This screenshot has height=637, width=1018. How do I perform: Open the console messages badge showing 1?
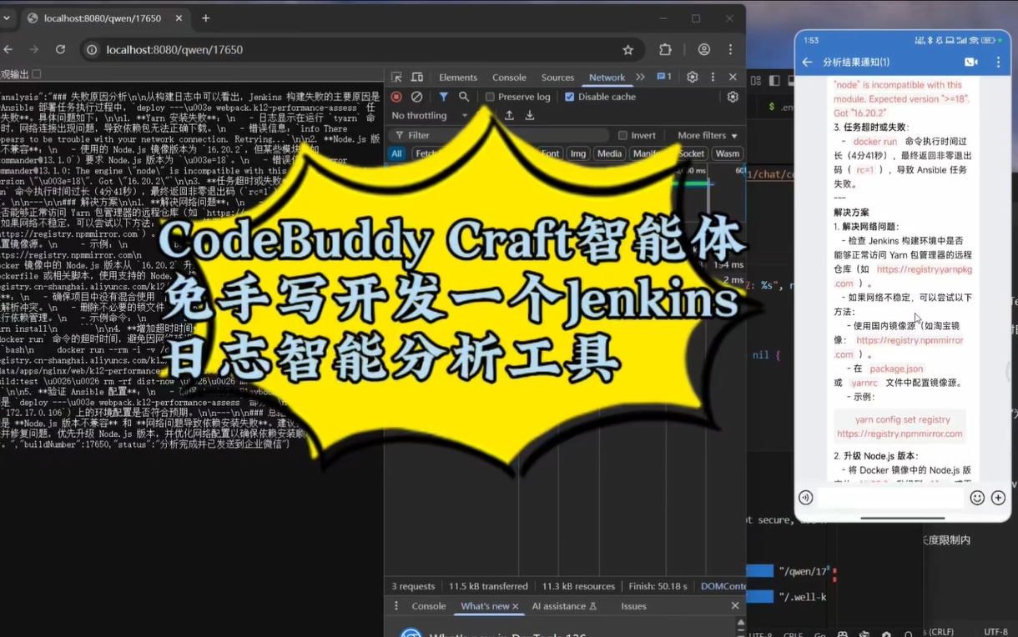pos(664,77)
